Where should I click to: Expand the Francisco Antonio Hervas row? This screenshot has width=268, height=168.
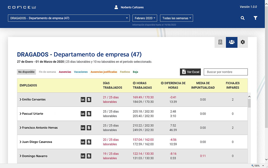point(20,128)
